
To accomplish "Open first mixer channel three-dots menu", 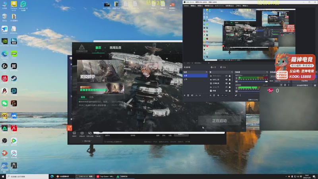I will pyautogui.click(x=237, y=78).
